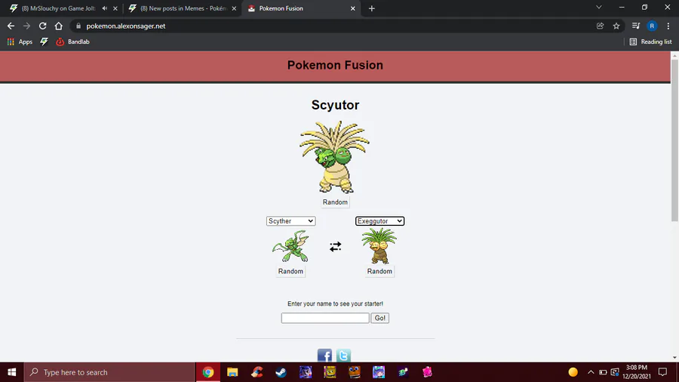Bookmark this page with the star icon

tap(616, 26)
